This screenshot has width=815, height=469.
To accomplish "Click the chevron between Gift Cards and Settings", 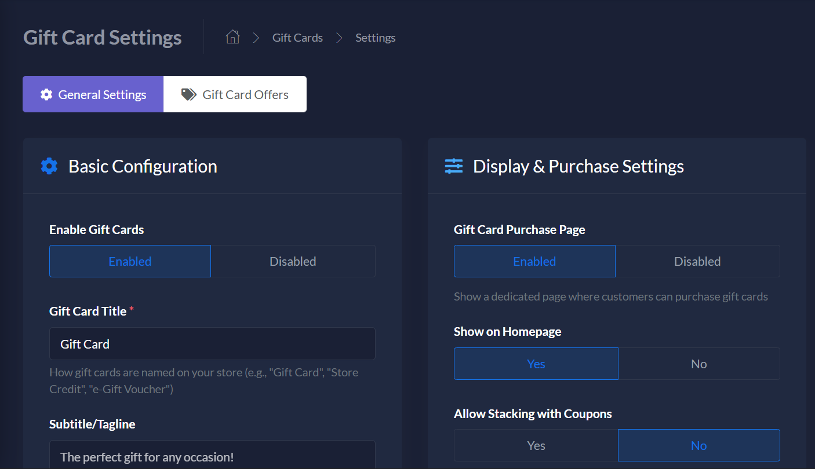I will (x=340, y=38).
